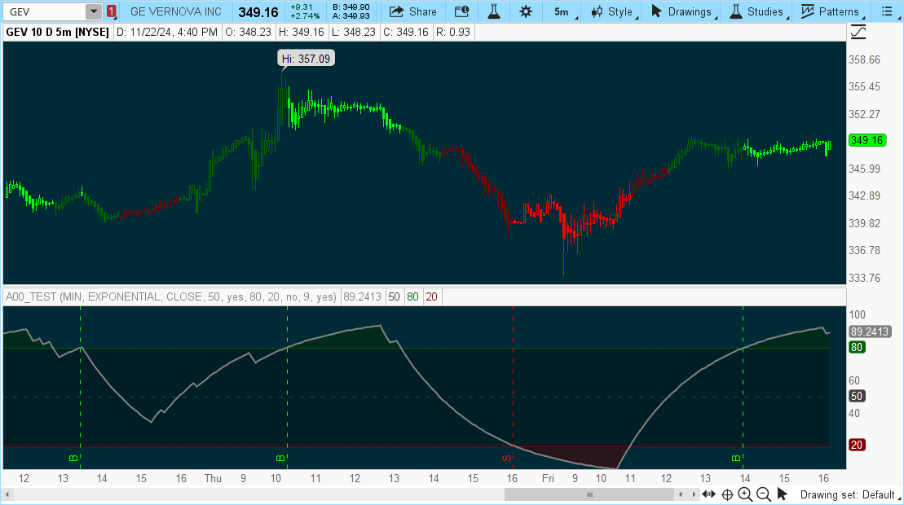
Task: Click the '50' midline value in study header
Action: point(394,297)
